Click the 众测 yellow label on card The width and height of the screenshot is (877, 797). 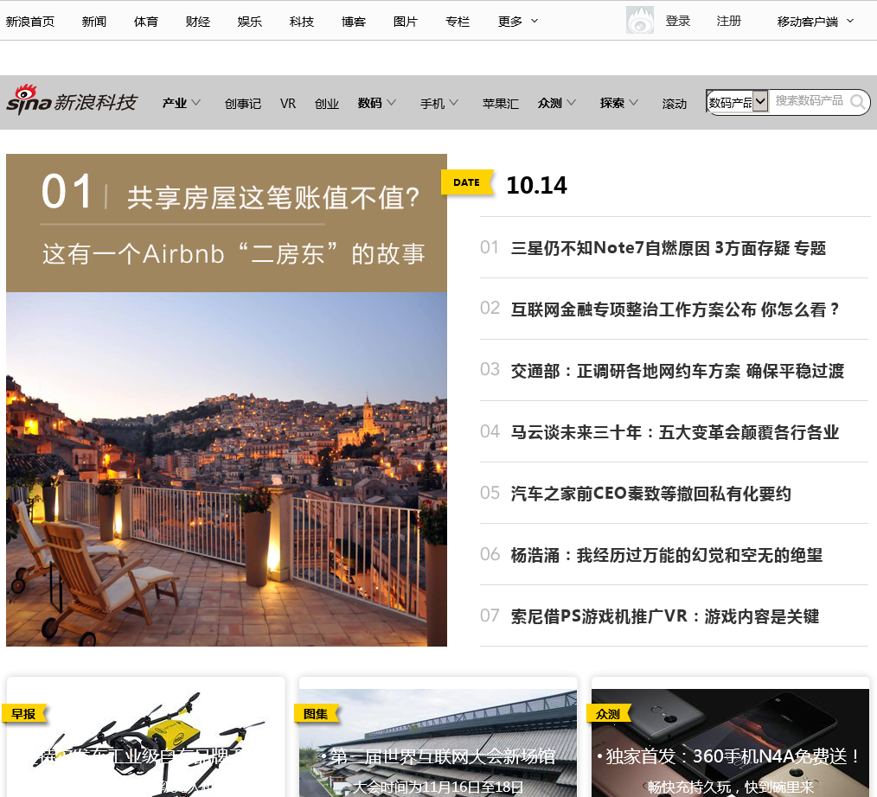pyautogui.click(x=608, y=714)
